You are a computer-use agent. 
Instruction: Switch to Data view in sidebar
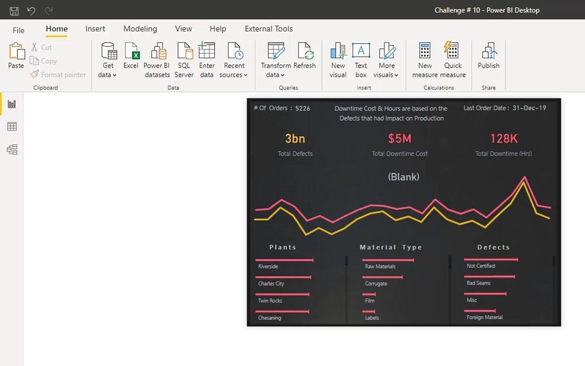coord(12,127)
